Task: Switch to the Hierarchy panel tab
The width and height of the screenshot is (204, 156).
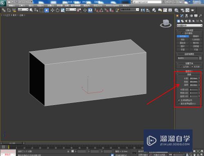Action: tap(186, 16)
